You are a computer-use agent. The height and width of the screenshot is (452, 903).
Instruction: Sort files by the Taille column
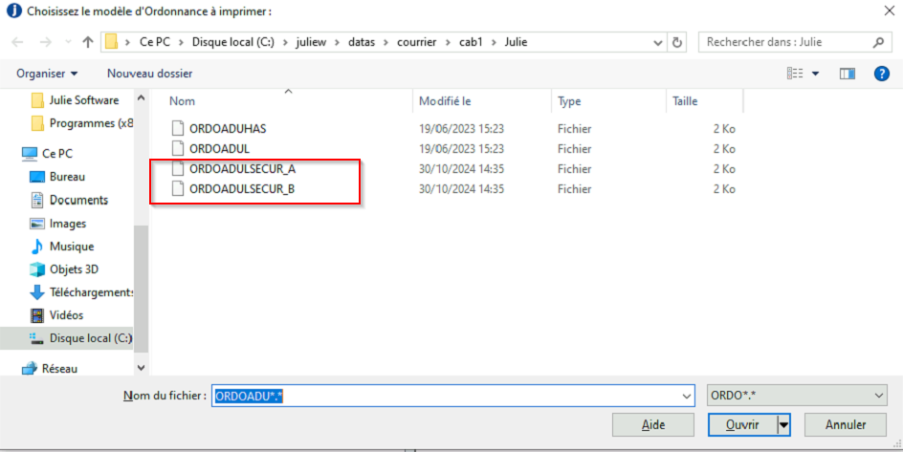pos(685,101)
